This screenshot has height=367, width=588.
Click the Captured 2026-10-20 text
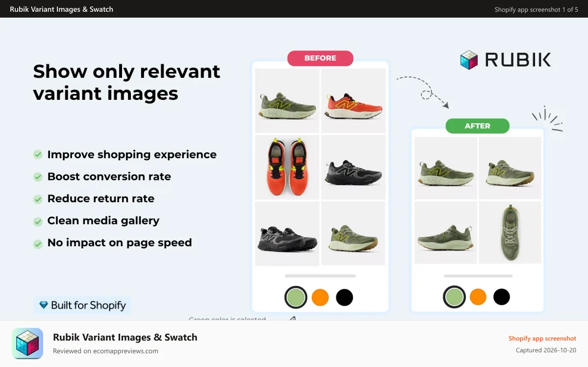[546, 350]
